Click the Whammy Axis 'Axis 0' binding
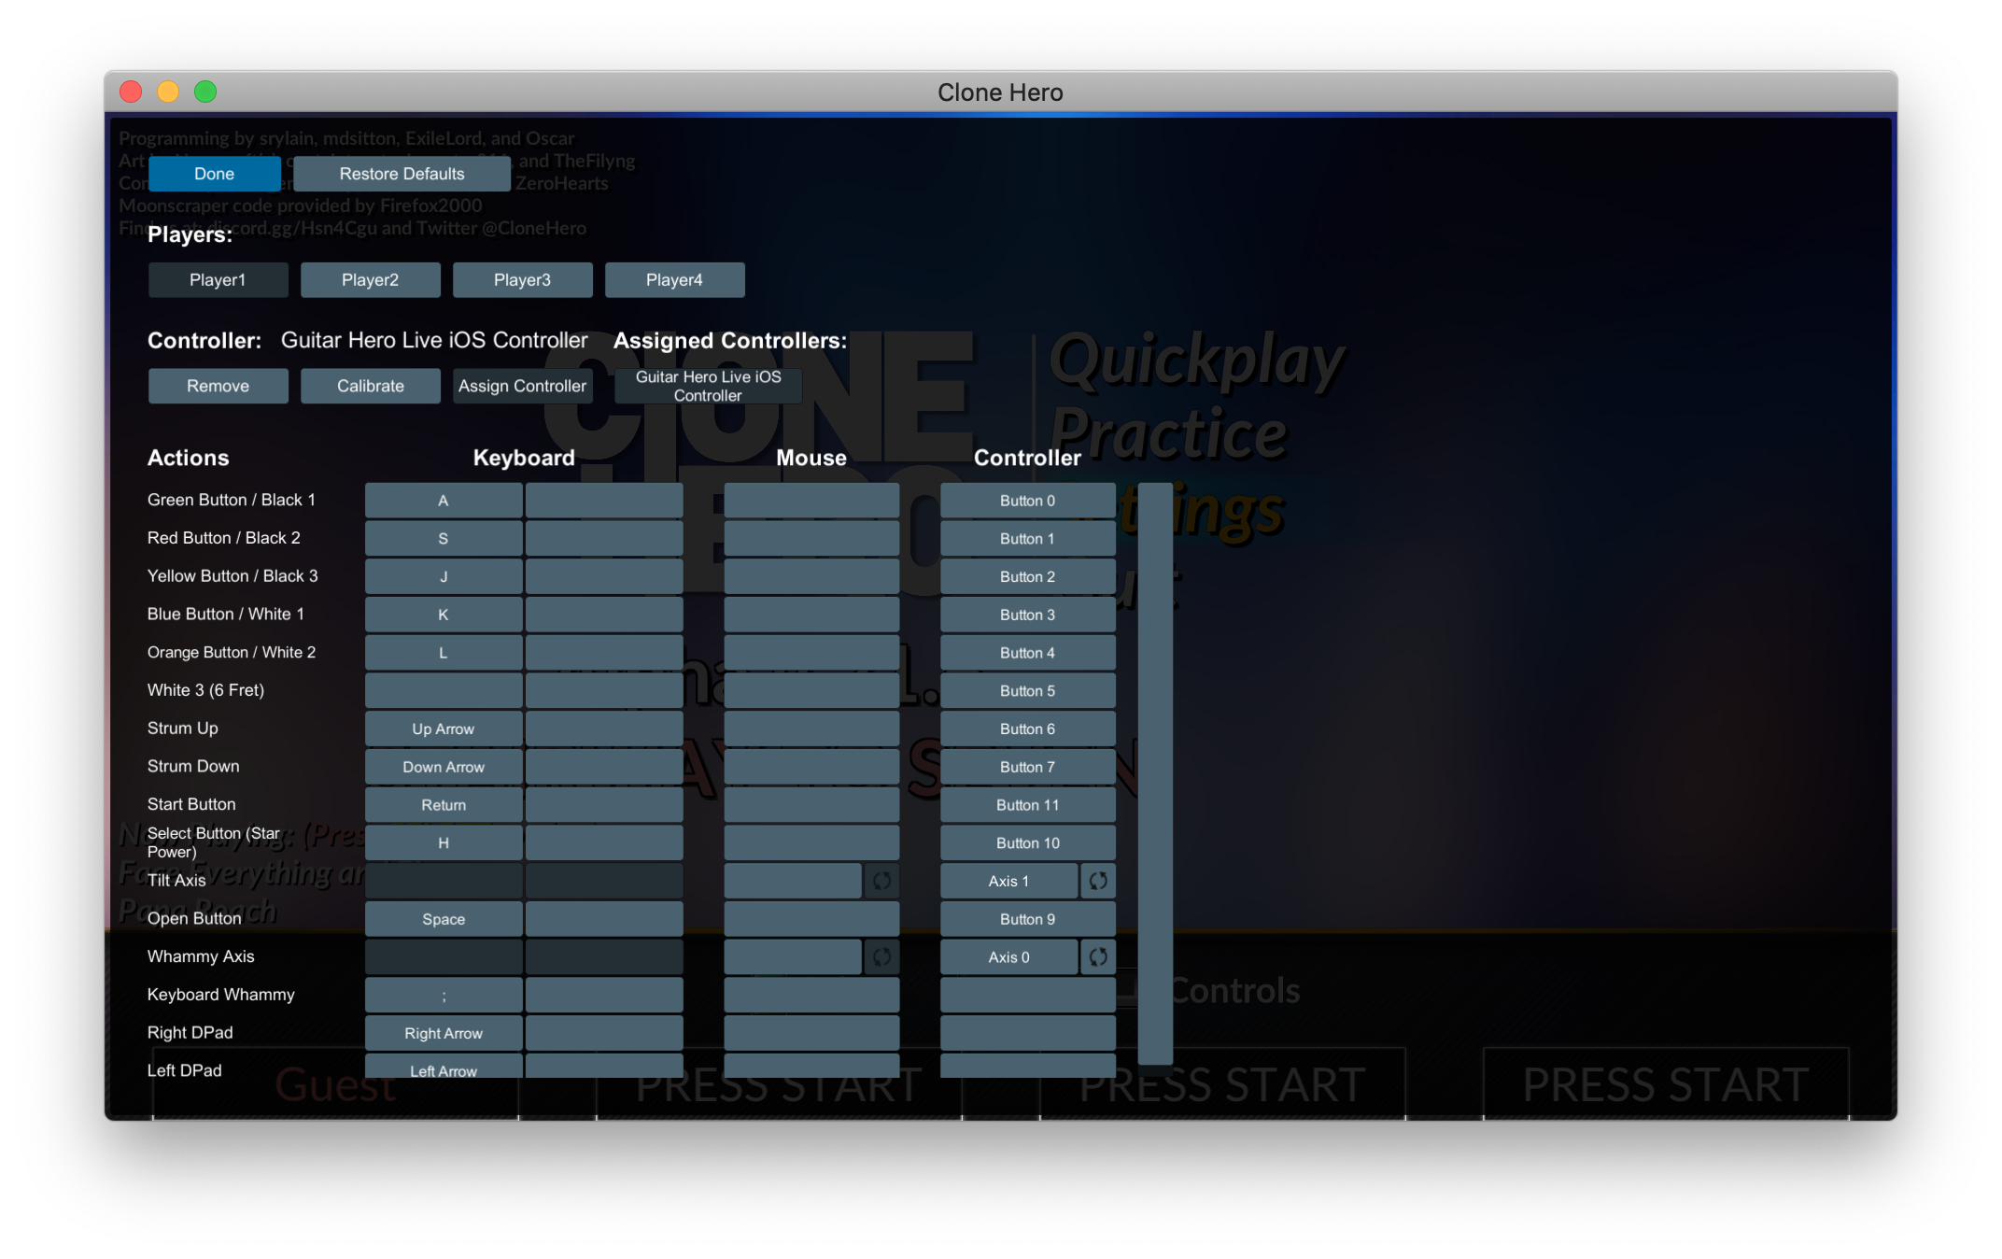2002x1259 pixels. (x=1008, y=956)
